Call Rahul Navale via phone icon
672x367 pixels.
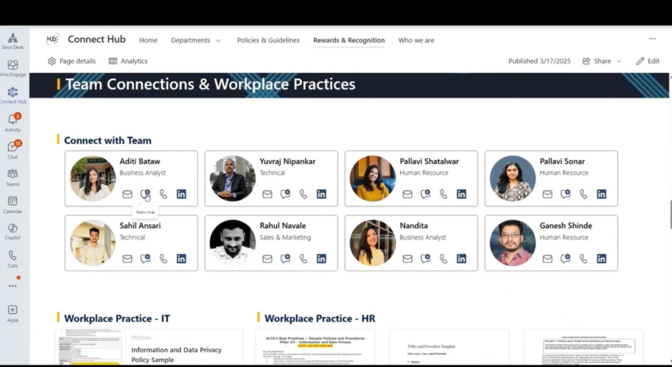click(x=303, y=259)
